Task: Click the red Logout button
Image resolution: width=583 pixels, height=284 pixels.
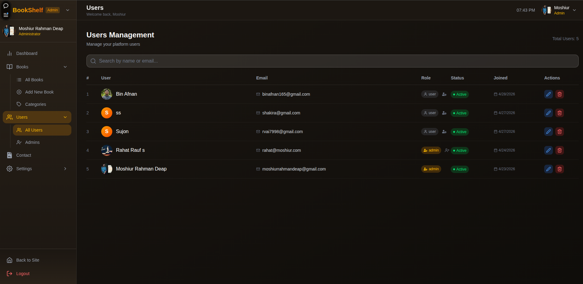Action: 37,274
